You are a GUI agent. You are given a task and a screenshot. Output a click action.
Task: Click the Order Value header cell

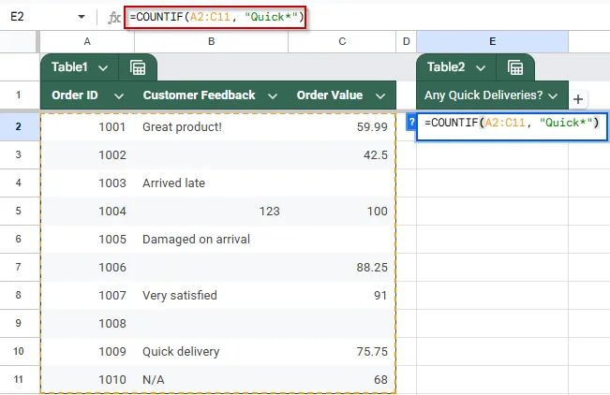click(342, 95)
